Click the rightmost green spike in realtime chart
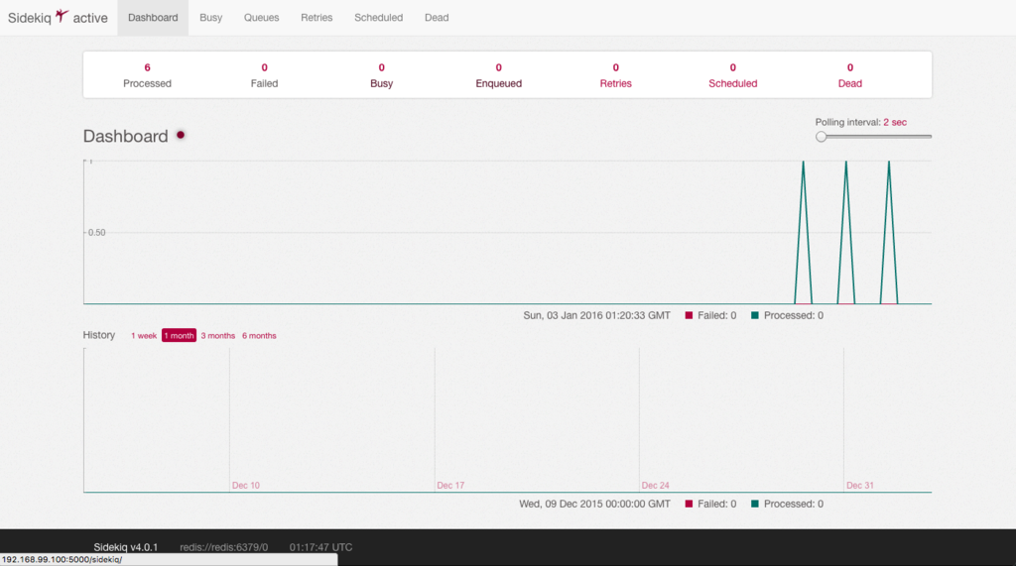The width and height of the screenshot is (1016, 566). (889, 232)
